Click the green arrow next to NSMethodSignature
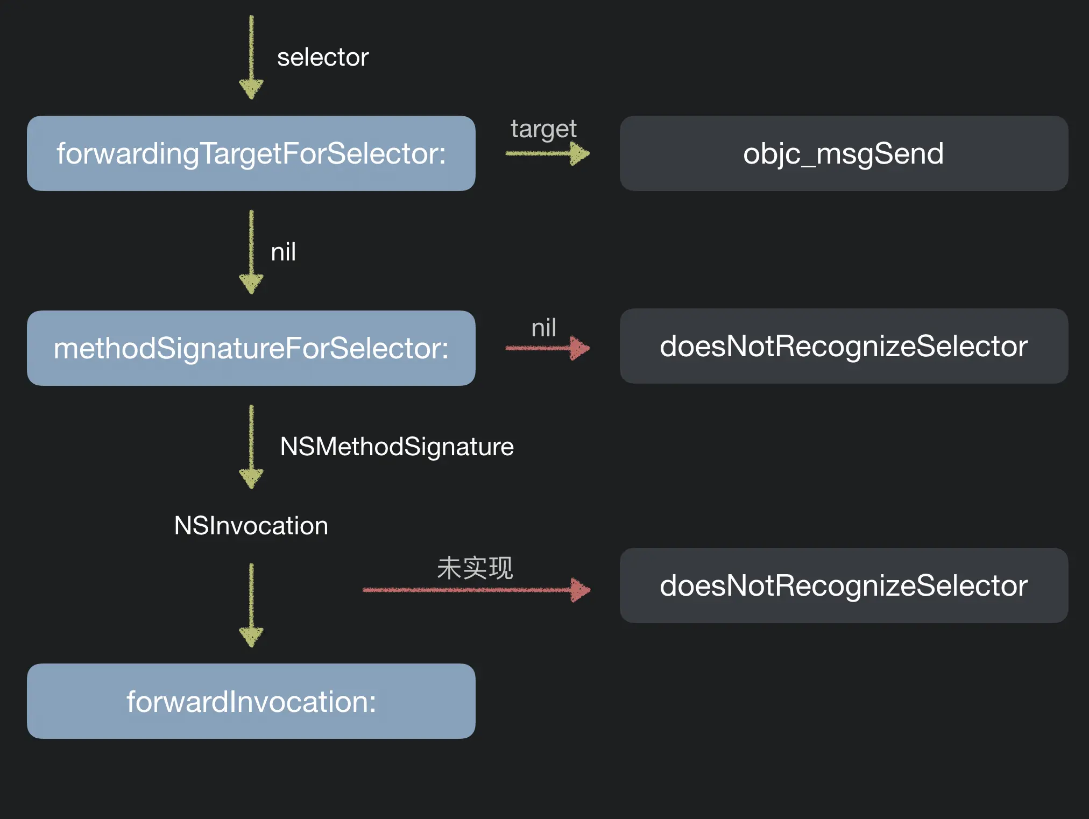The height and width of the screenshot is (819, 1089). click(x=251, y=447)
